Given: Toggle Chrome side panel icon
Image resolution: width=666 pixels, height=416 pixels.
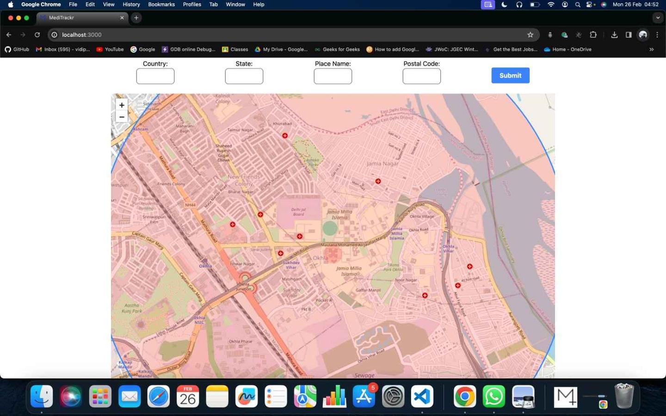Looking at the screenshot, I should [629, 35].
